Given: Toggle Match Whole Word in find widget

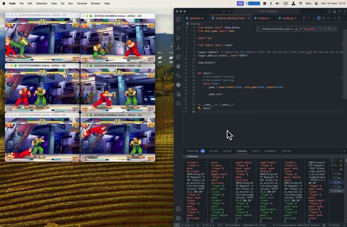Looking at the screenshot, I should pos(296,29).
